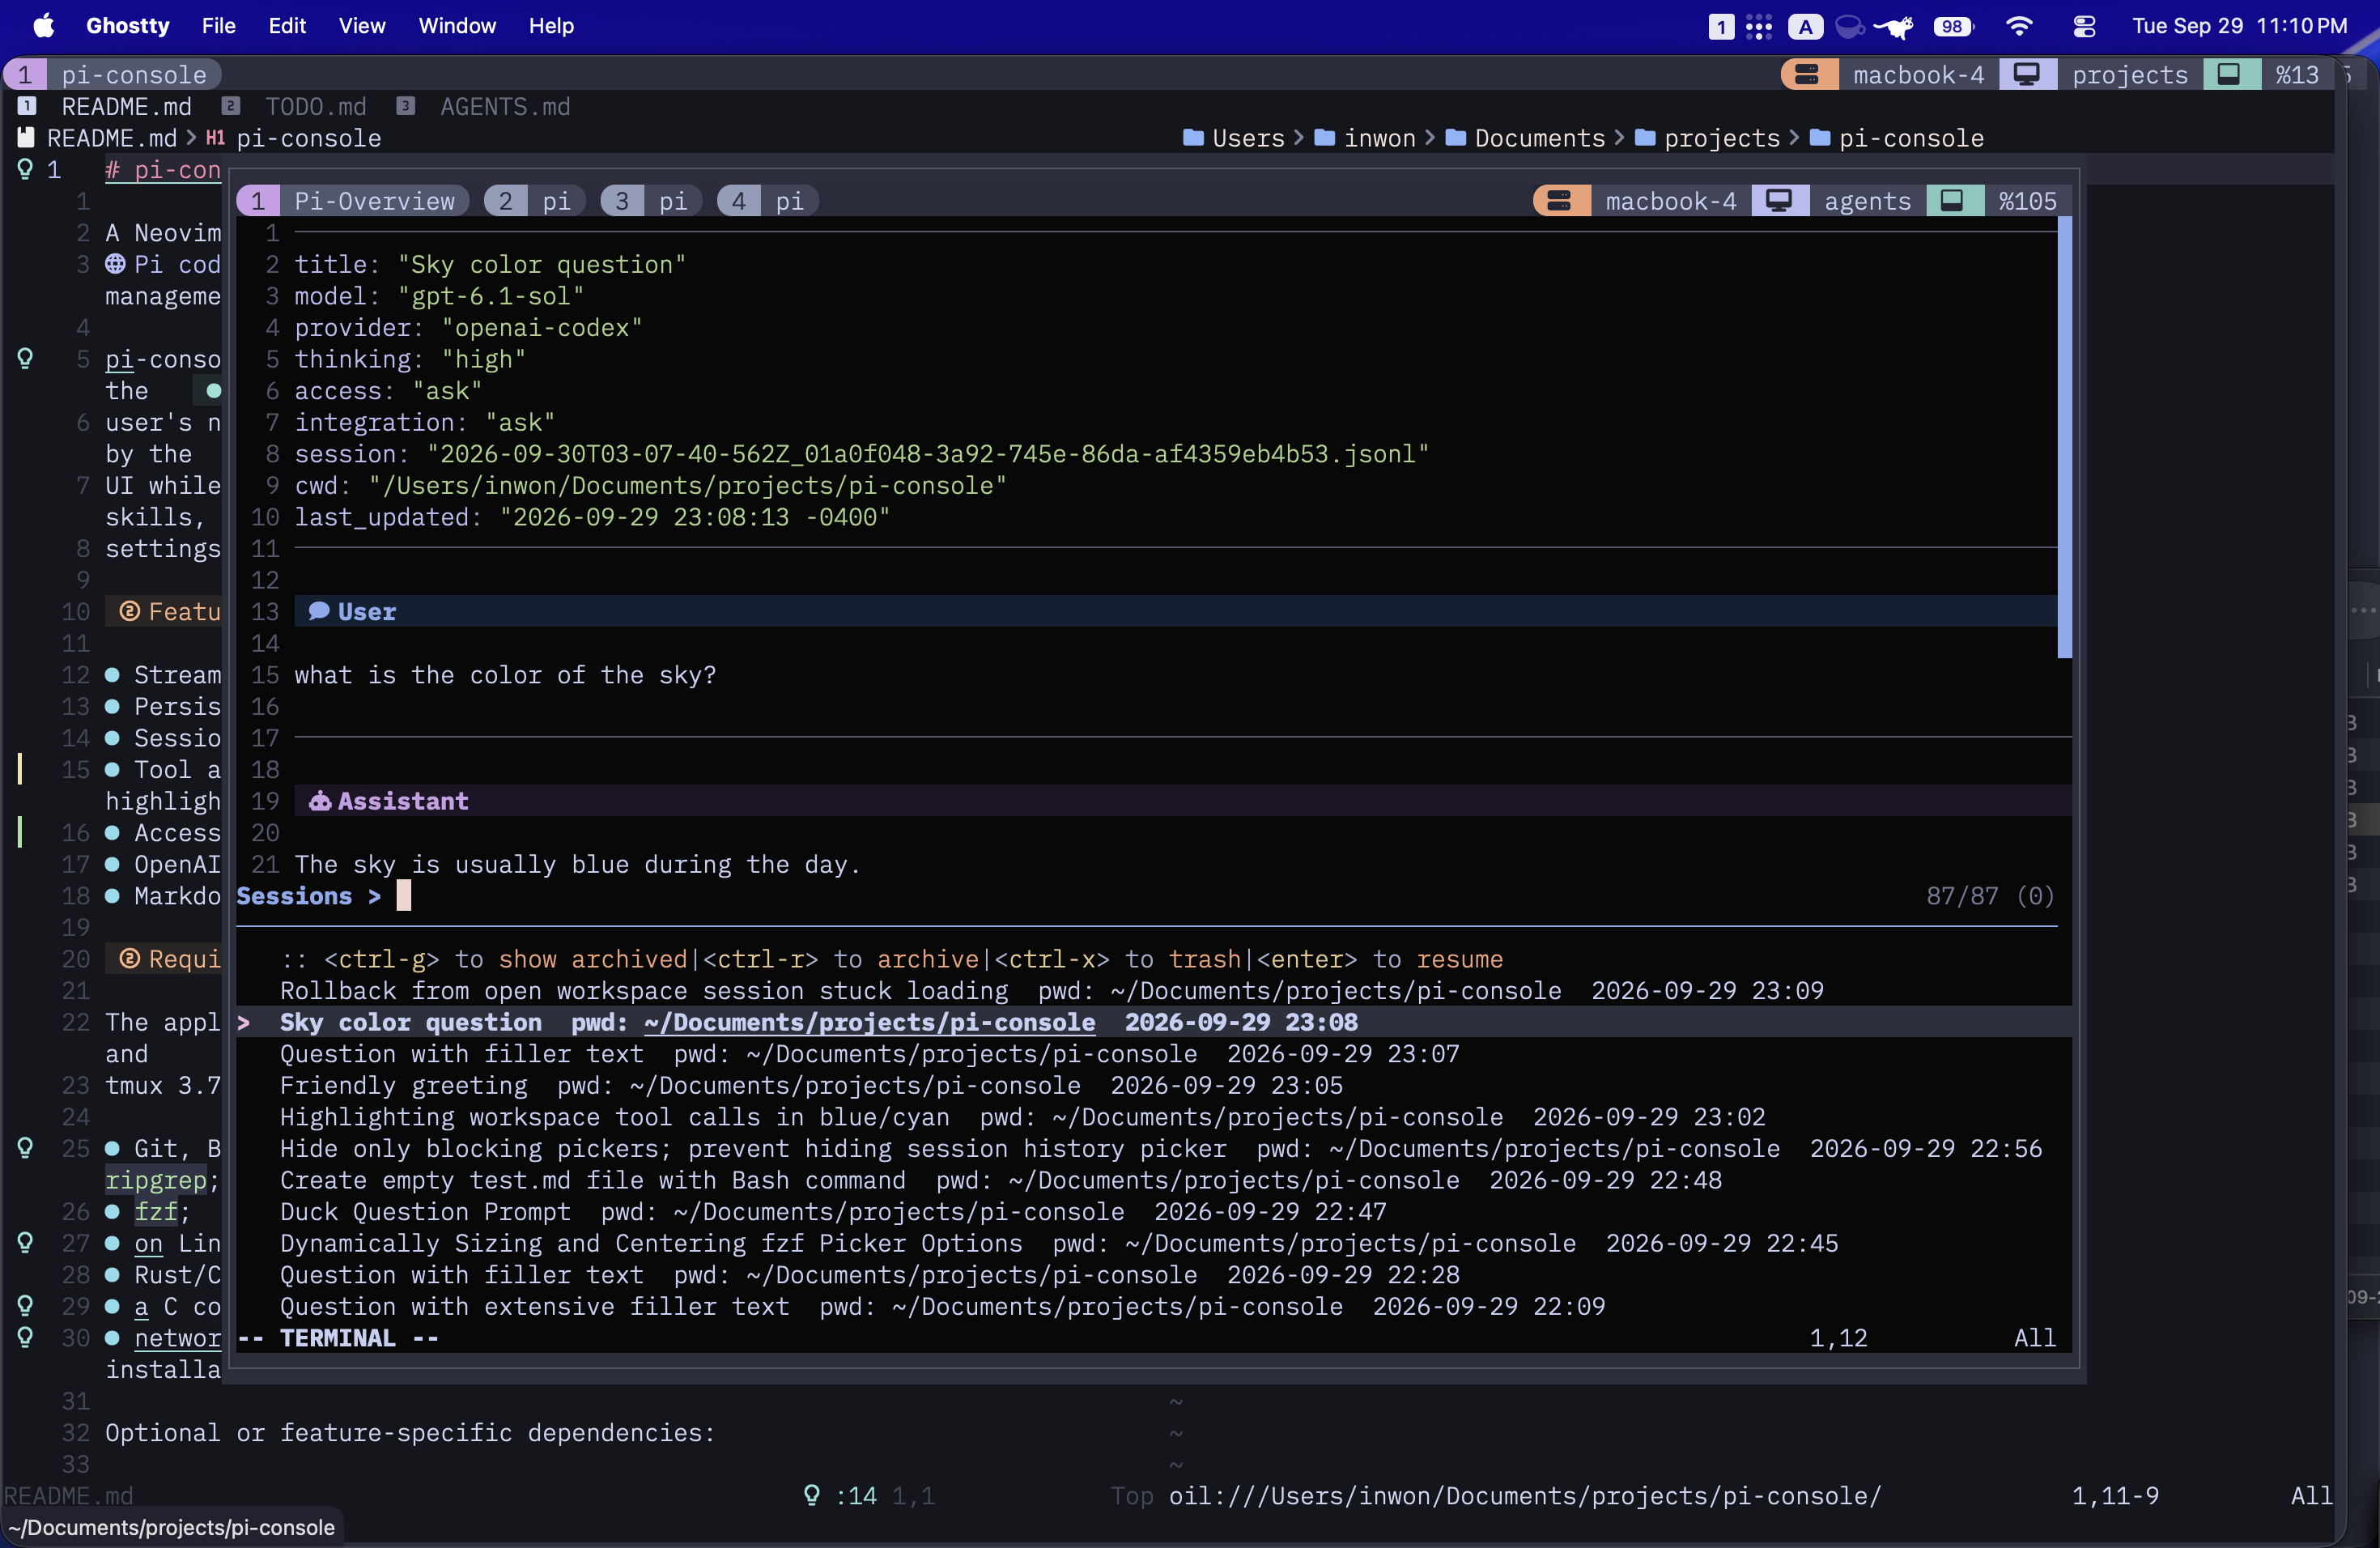
Task: Open the File menu
Action: click(x=218, y=26)
